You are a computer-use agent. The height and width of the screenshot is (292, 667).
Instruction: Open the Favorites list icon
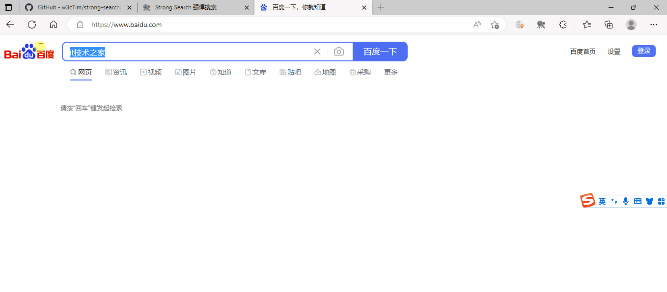(x=587, y=25)
